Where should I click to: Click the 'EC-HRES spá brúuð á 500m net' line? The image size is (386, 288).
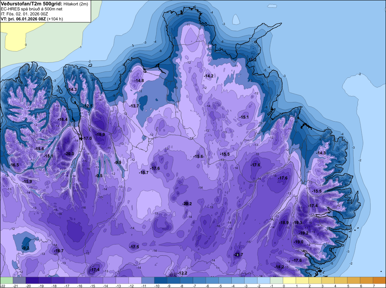tap(32, 9)
